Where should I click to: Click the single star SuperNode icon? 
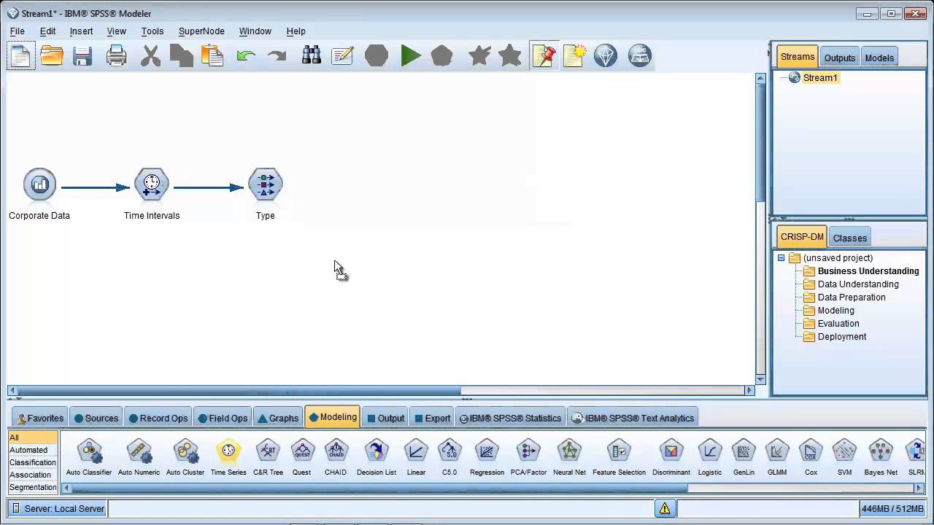point(479,56)
